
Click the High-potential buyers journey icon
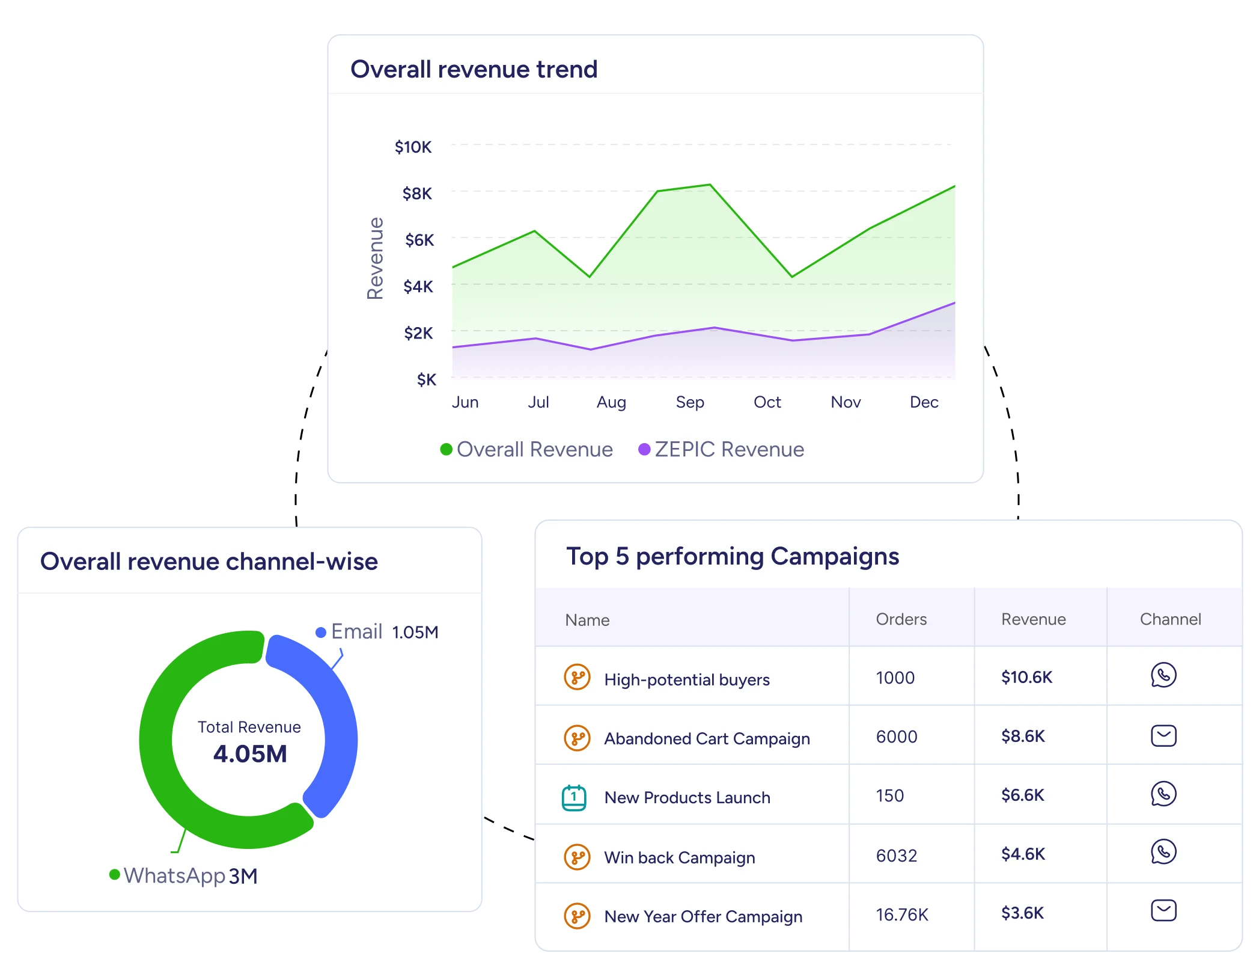click(x=577, y=678)
